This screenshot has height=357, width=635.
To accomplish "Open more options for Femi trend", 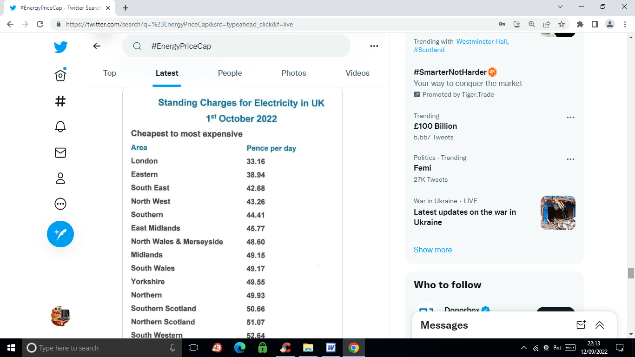I will click(x=570, y=159).
